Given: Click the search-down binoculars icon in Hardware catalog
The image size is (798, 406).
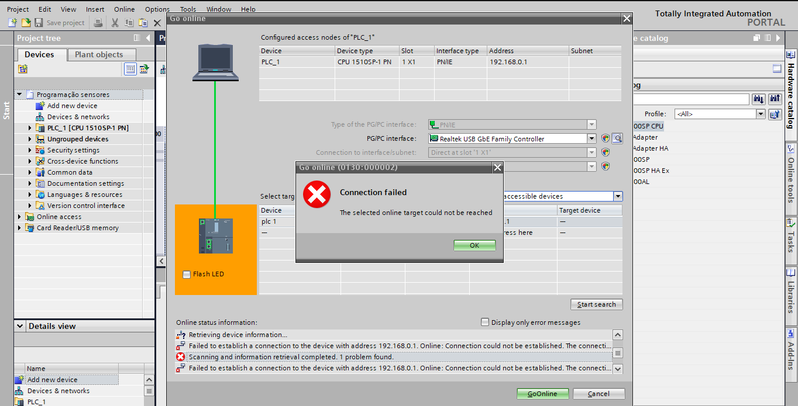Looking at the screenshot, I should click(759, 99).
